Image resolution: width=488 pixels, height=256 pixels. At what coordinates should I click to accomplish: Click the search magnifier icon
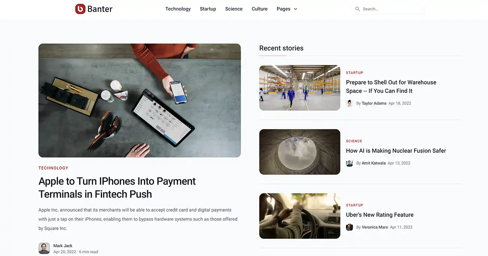357,9
